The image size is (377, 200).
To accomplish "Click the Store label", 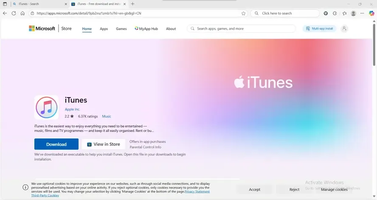I will pyautogui.click(x=66, y=28).
